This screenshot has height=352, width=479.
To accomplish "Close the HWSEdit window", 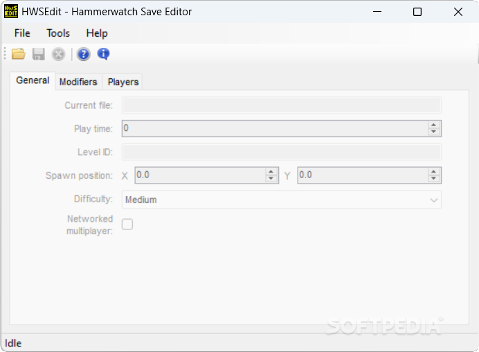I will [x=458, y=12].
